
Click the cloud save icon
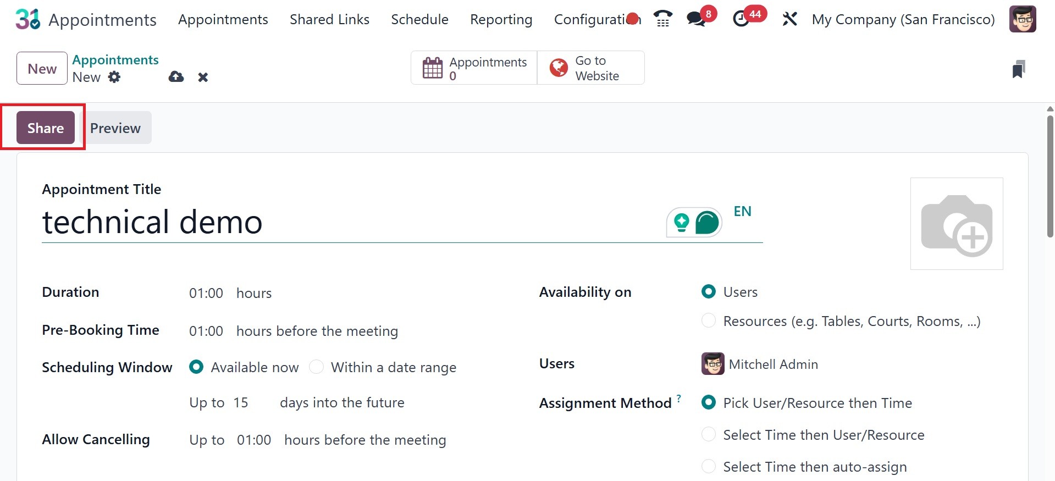point(176,77)
